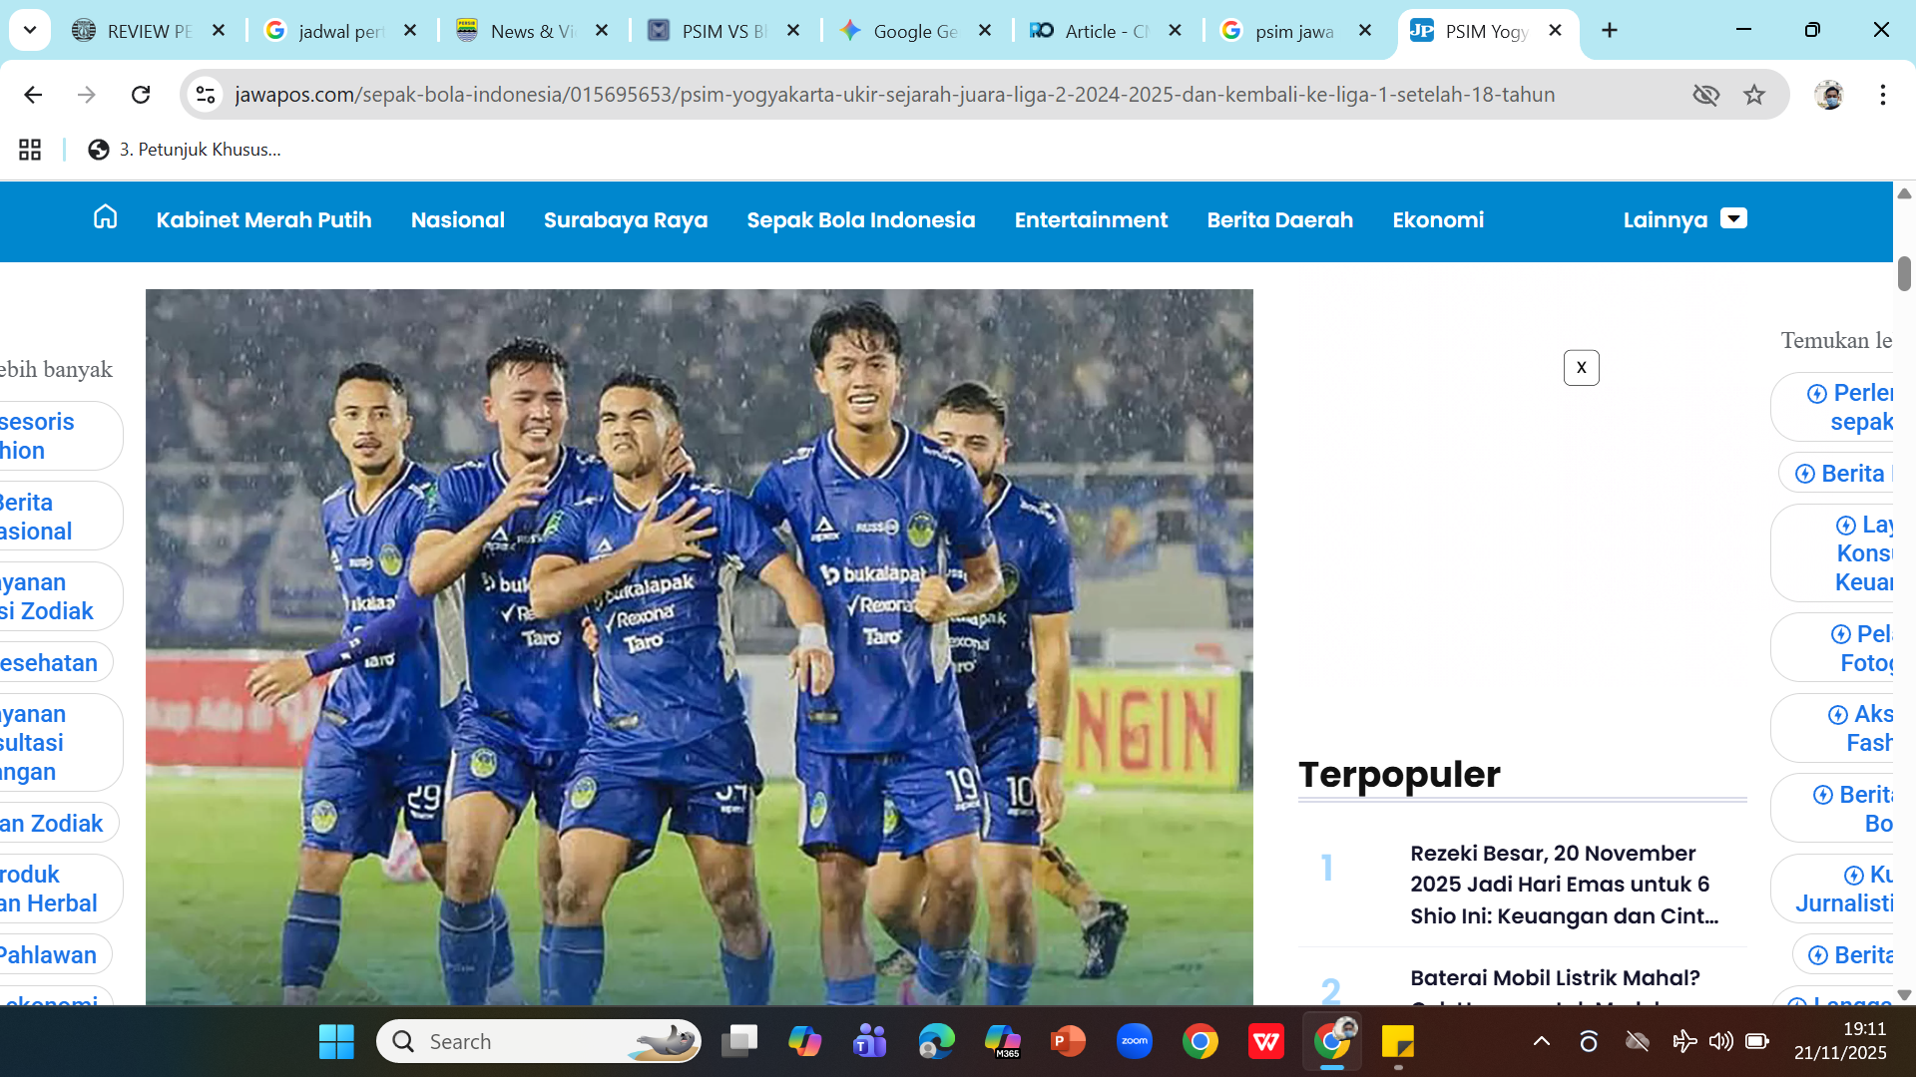Open Microsoft Teams from taskbar

pos(870,1042)
